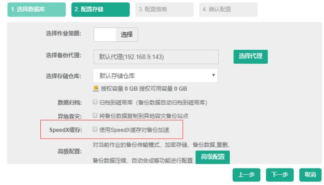Switch to 3. 配置策略 step
324x185 pixels.
164,10
